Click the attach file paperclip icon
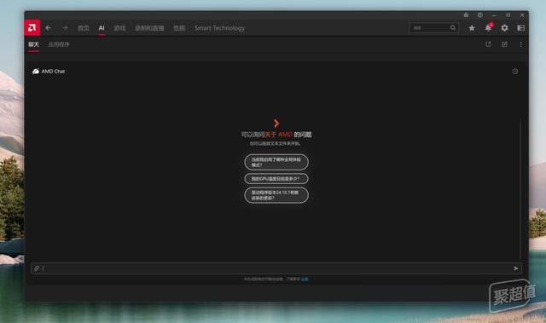This screenshot has height=323, width=546. click(37, 268)
